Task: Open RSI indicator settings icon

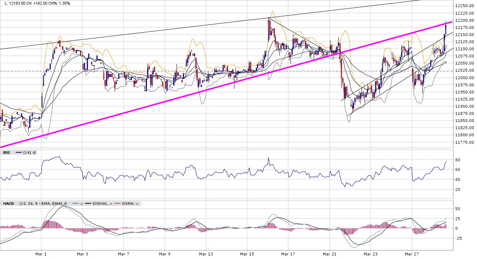Action: [x=34, y=153]
